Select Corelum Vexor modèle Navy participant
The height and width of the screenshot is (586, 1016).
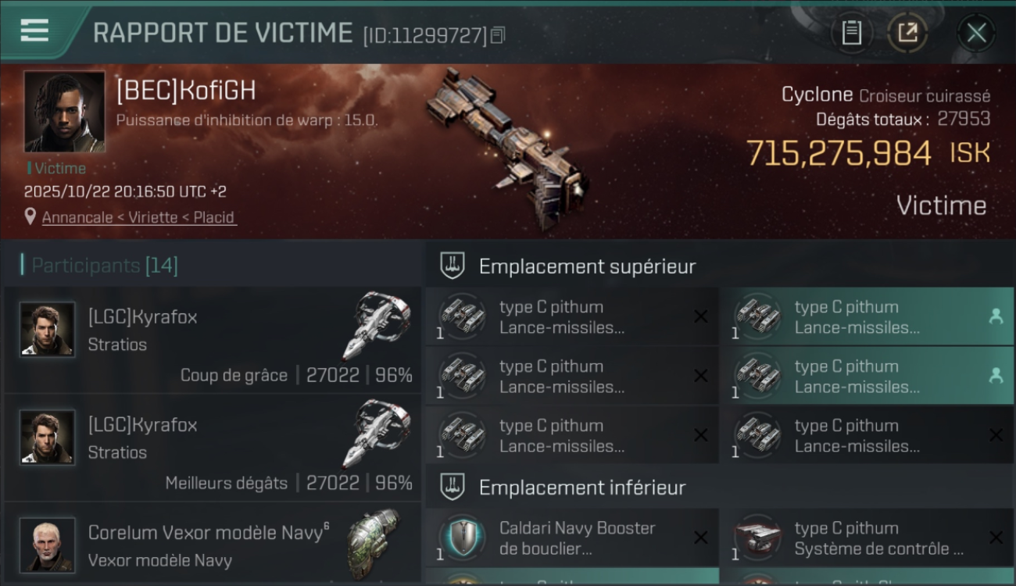click(x=213, y=543)
